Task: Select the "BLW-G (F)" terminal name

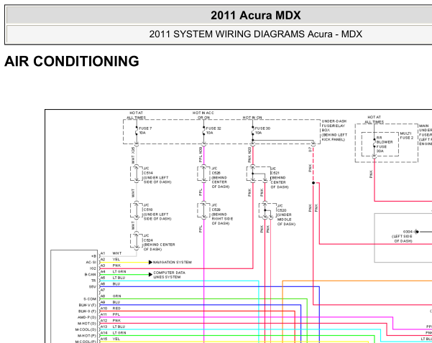Action: point(88,311)
